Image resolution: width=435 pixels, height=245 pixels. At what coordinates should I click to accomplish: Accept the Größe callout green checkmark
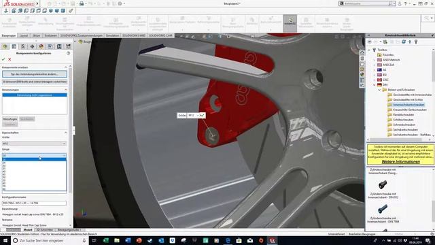(x=202, y=115)
